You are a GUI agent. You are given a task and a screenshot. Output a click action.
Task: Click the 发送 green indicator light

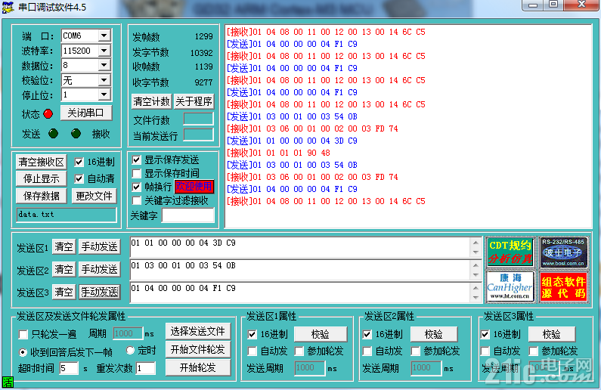coord(53,133)
